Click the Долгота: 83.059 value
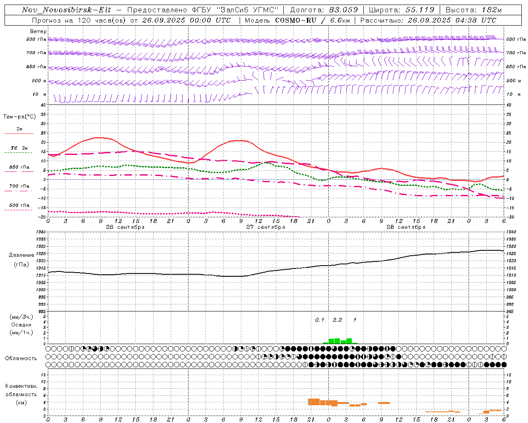The image size is (528, 423). [x=324, y=10]
